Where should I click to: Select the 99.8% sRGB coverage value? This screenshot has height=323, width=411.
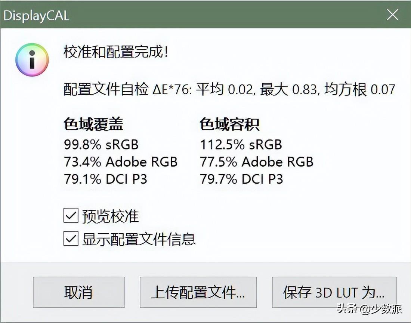(x=101, y=144)
